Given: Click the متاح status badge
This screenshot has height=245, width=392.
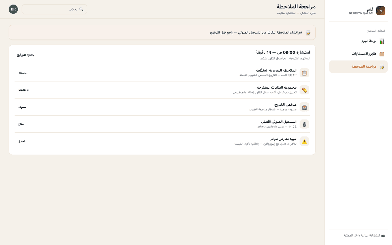Looking at the screenshot, I should pos(21,124).
